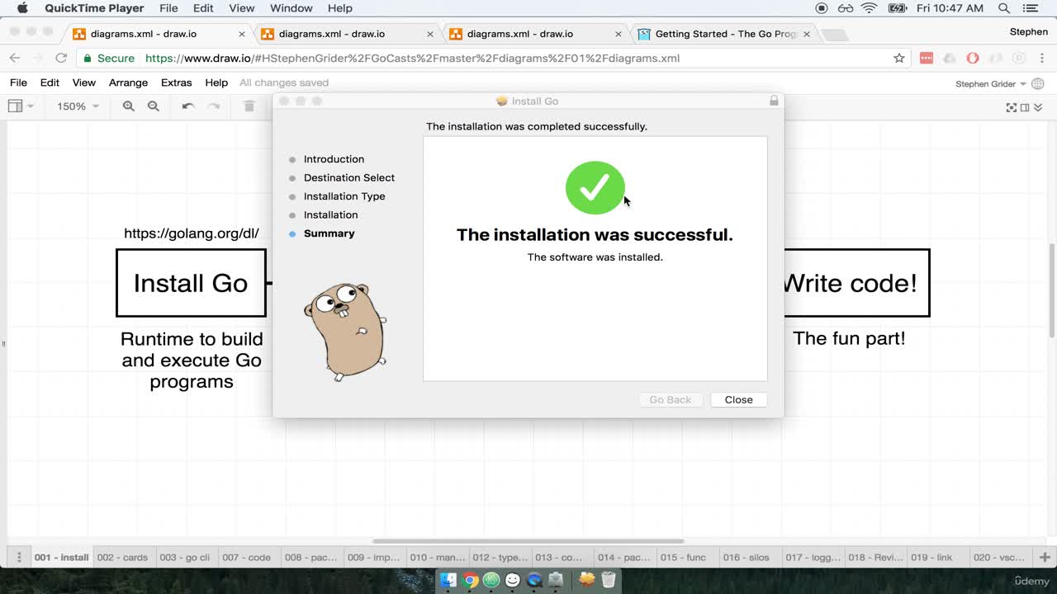Click the Chrome profile name Stephen
Viewport: 1057px width, 594px height.
(x=1028, y=31)
